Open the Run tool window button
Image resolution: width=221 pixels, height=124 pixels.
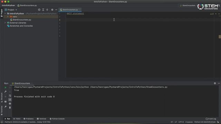(x=7, y=119)
